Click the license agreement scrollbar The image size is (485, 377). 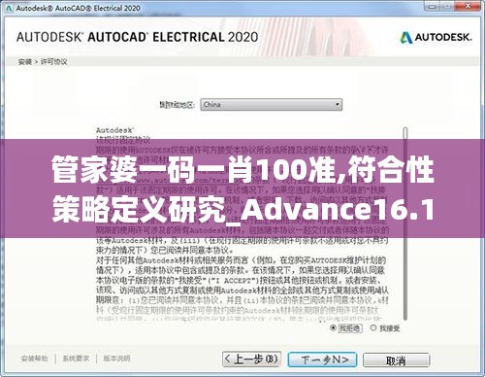pos(405,223)
